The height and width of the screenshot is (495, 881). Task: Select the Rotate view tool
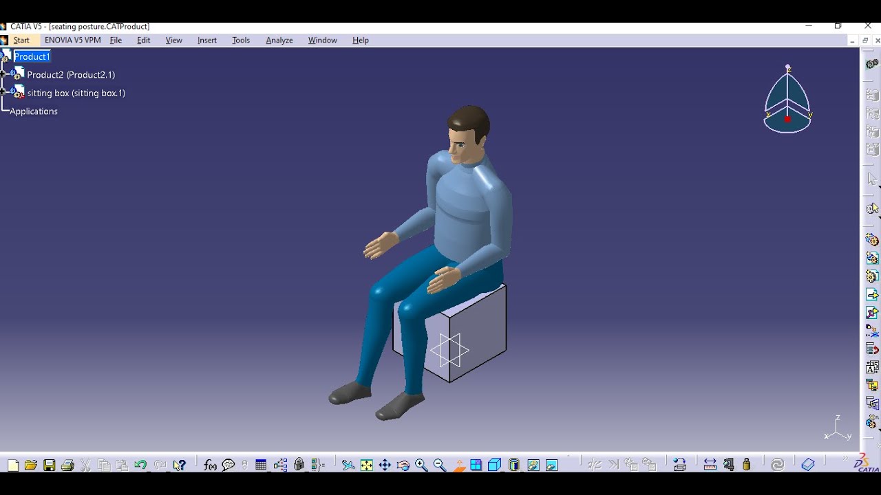click(x=403, y=465)
